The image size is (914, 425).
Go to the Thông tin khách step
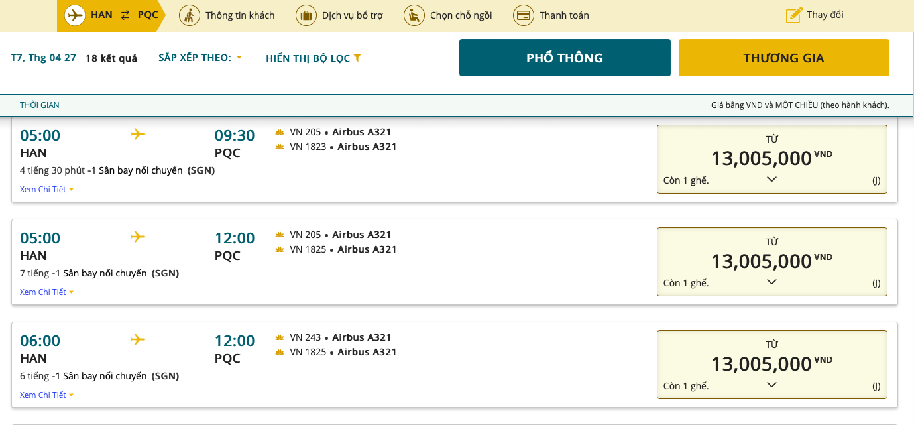click(239, 15)
